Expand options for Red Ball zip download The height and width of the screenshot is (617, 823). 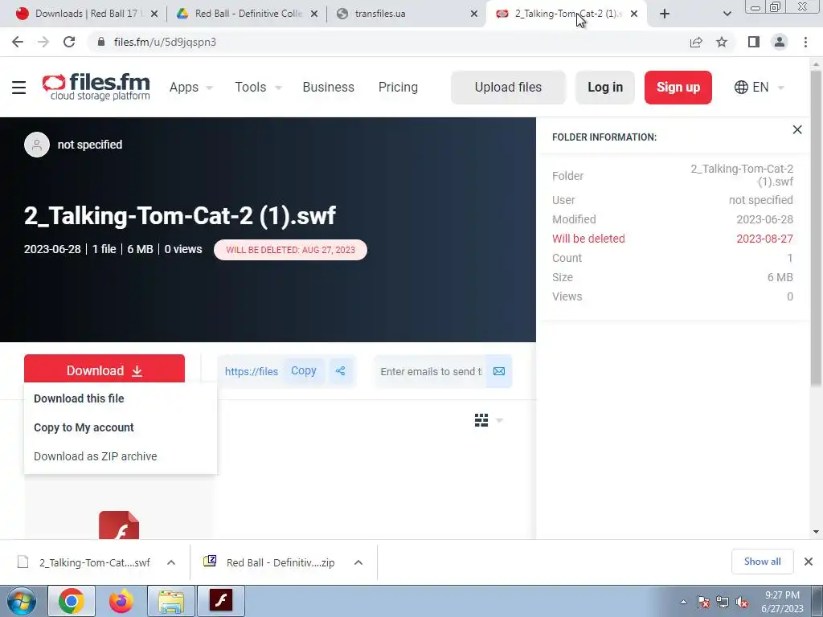tap(358, 562)
